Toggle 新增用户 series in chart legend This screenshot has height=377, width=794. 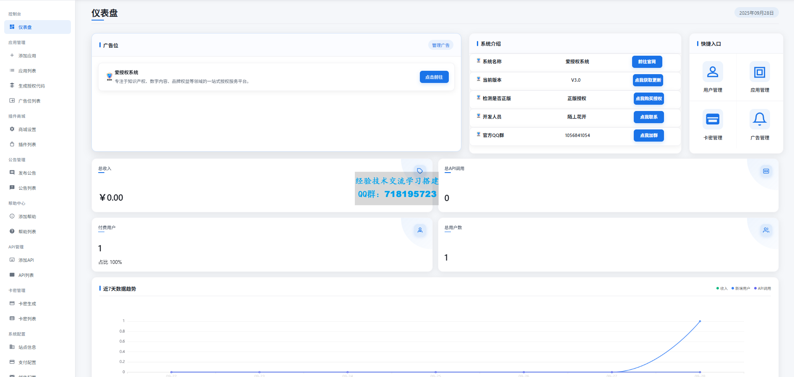pyautogui.click(x=741, y=289)
